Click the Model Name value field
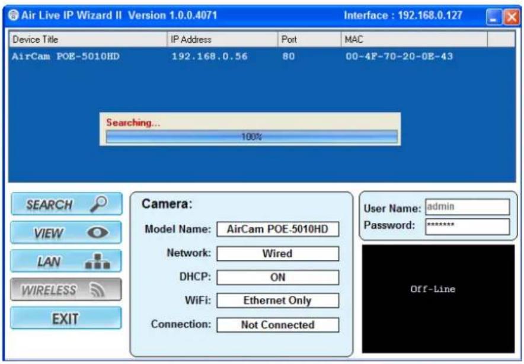This screenshot has height=364, width=524. click(277, 229)
